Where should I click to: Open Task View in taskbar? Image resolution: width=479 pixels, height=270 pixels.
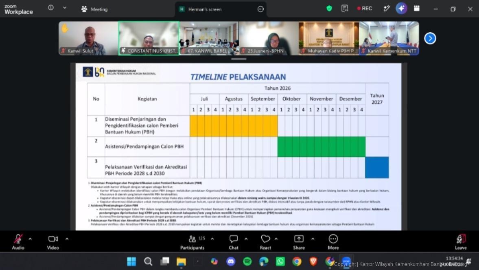coord(165,261)
